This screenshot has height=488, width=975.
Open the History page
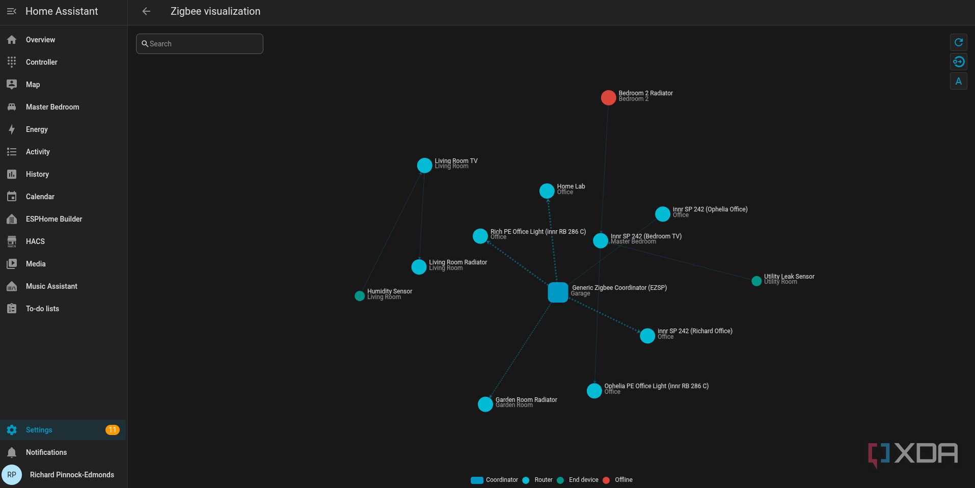pos(63,174)
